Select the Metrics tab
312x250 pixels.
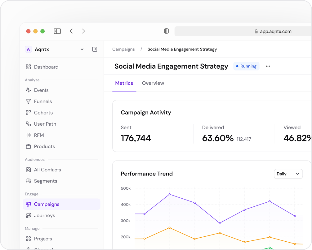click(x=124, y=83)
